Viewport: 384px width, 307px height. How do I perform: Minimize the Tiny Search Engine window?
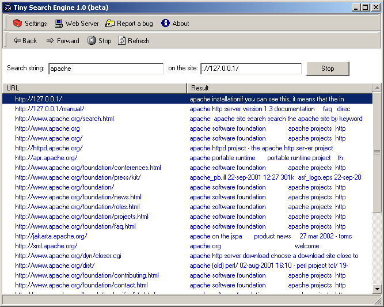(356, 7)
